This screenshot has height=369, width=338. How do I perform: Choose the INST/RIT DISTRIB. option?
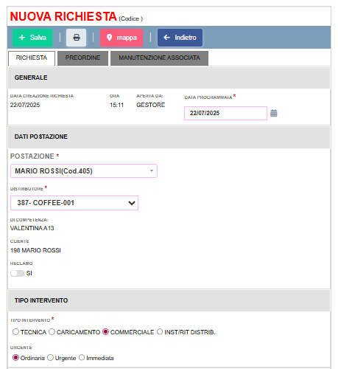pyautogui.click(x=160, y=332)
